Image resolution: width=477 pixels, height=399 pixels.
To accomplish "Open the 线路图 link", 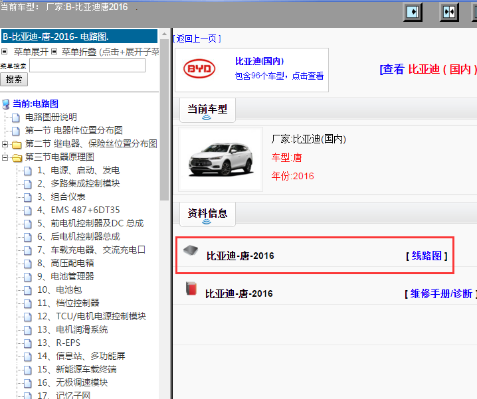I will point(427,256).
